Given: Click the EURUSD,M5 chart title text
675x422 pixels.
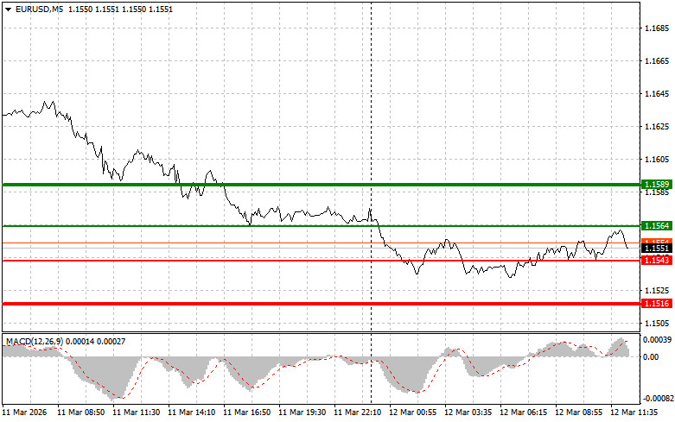Looking at the screenshot, I should (x=39, y=9).
